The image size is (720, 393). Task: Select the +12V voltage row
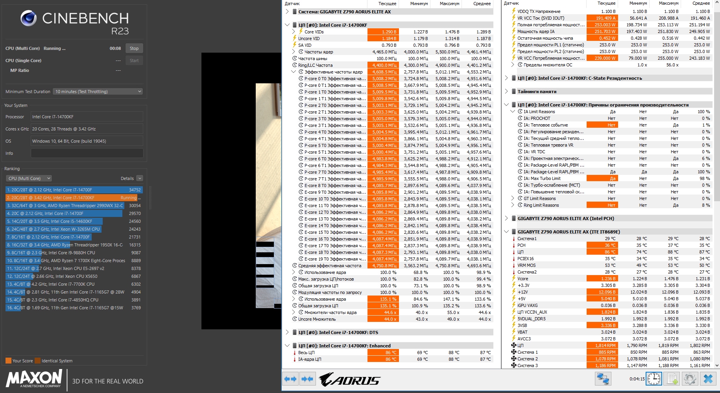[x=607, y=292]
